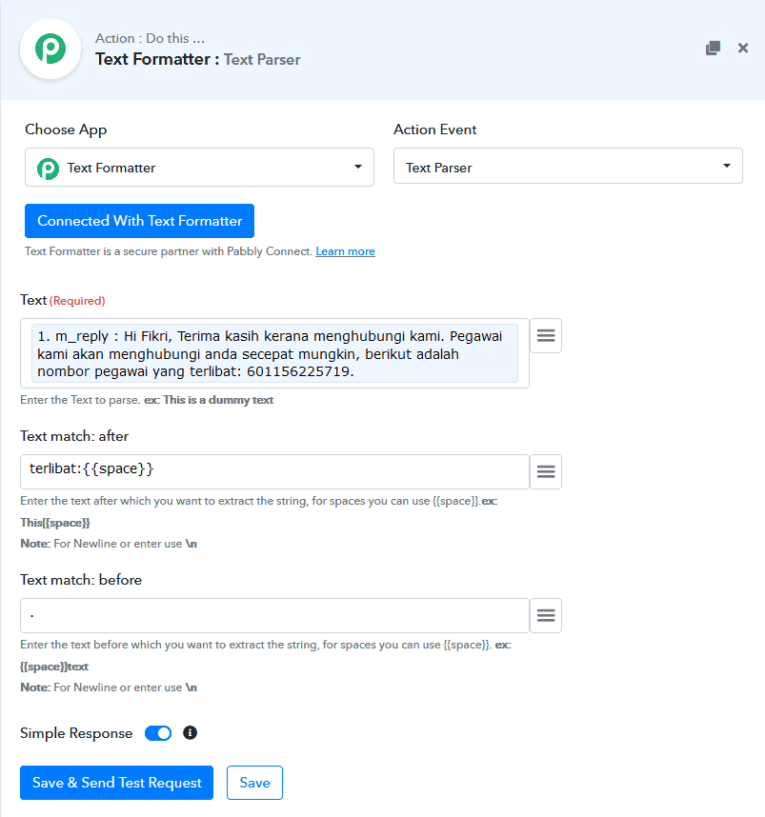Click the Pabbly Connect logo in the header

[x=50, y=48]
